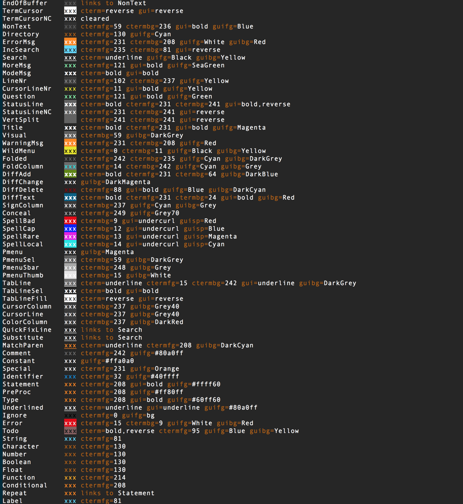Click the IncSearch light blue xxx swatch
This screenshot has height=504, width=463.
[x=71, y=50]
